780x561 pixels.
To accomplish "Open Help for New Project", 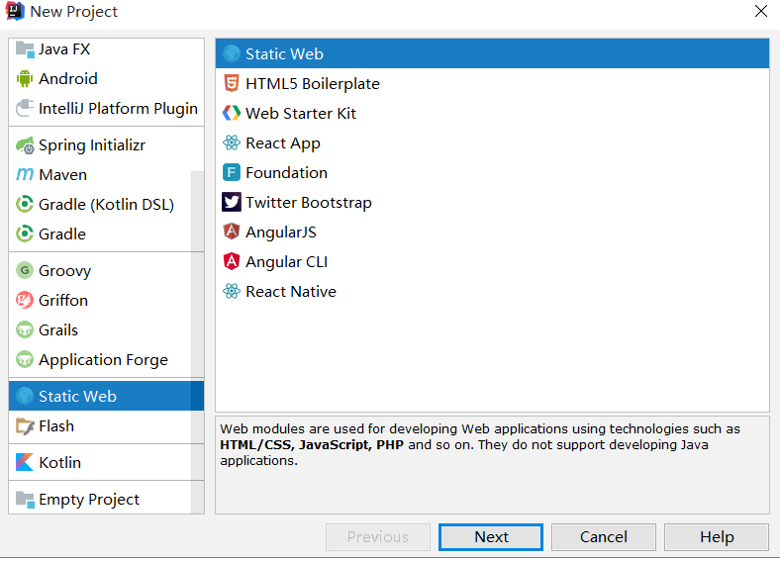I will coord(717,537).
